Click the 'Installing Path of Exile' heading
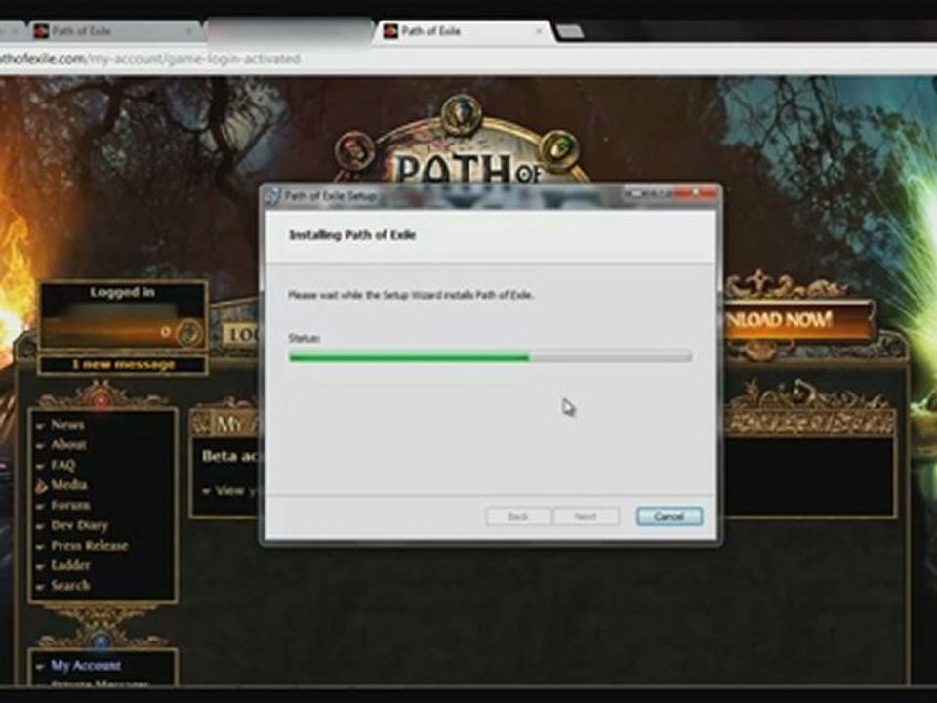The image size is (937, 703). point(352,235)
